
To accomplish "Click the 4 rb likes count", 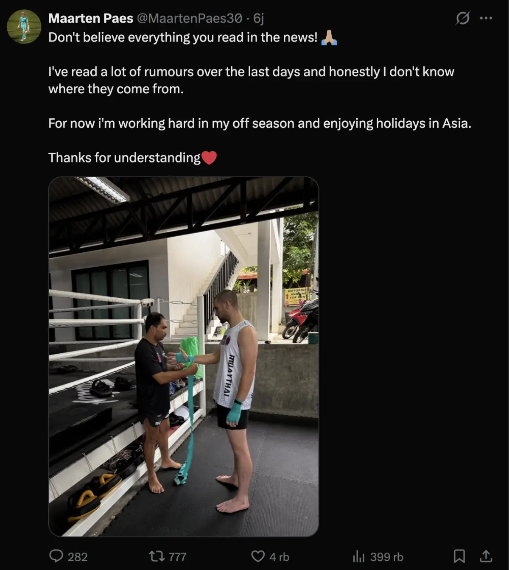I will coord(279,557).
